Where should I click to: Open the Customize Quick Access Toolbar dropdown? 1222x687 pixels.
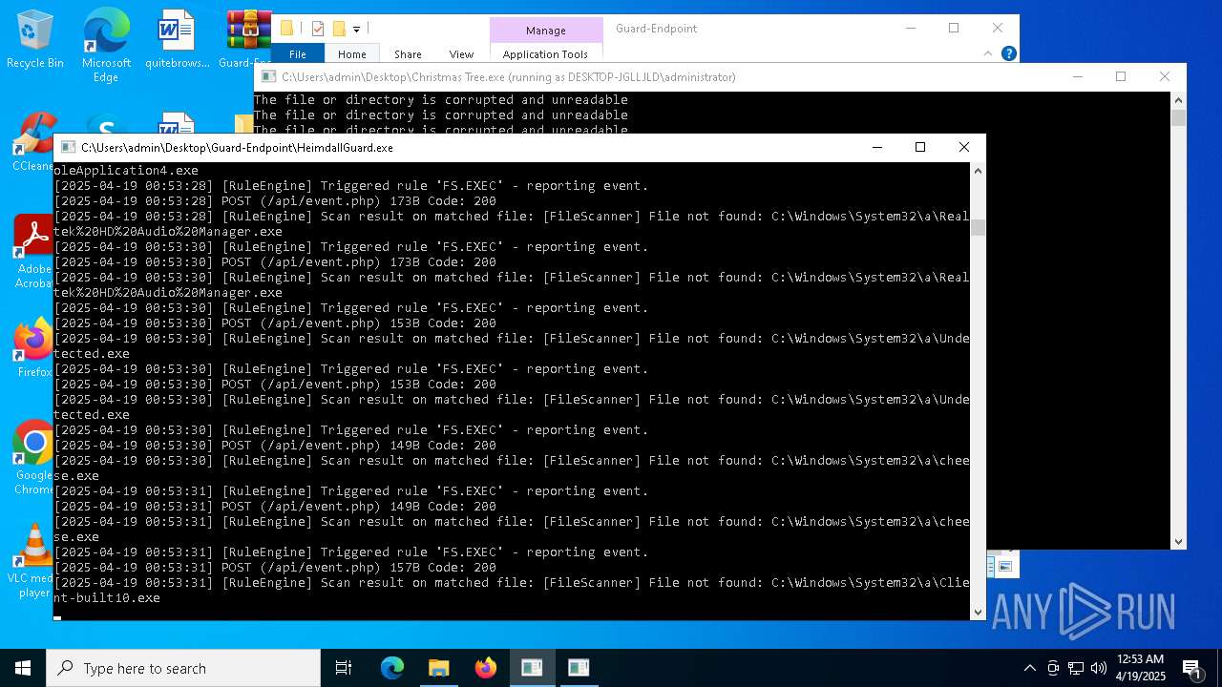(x=356, y=30)
